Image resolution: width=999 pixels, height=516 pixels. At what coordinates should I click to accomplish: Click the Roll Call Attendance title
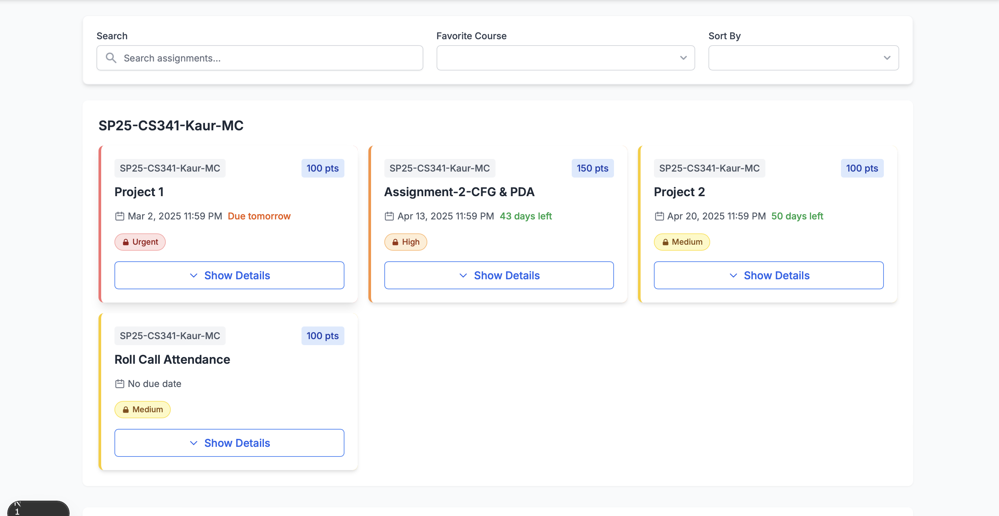pos(172,359)
